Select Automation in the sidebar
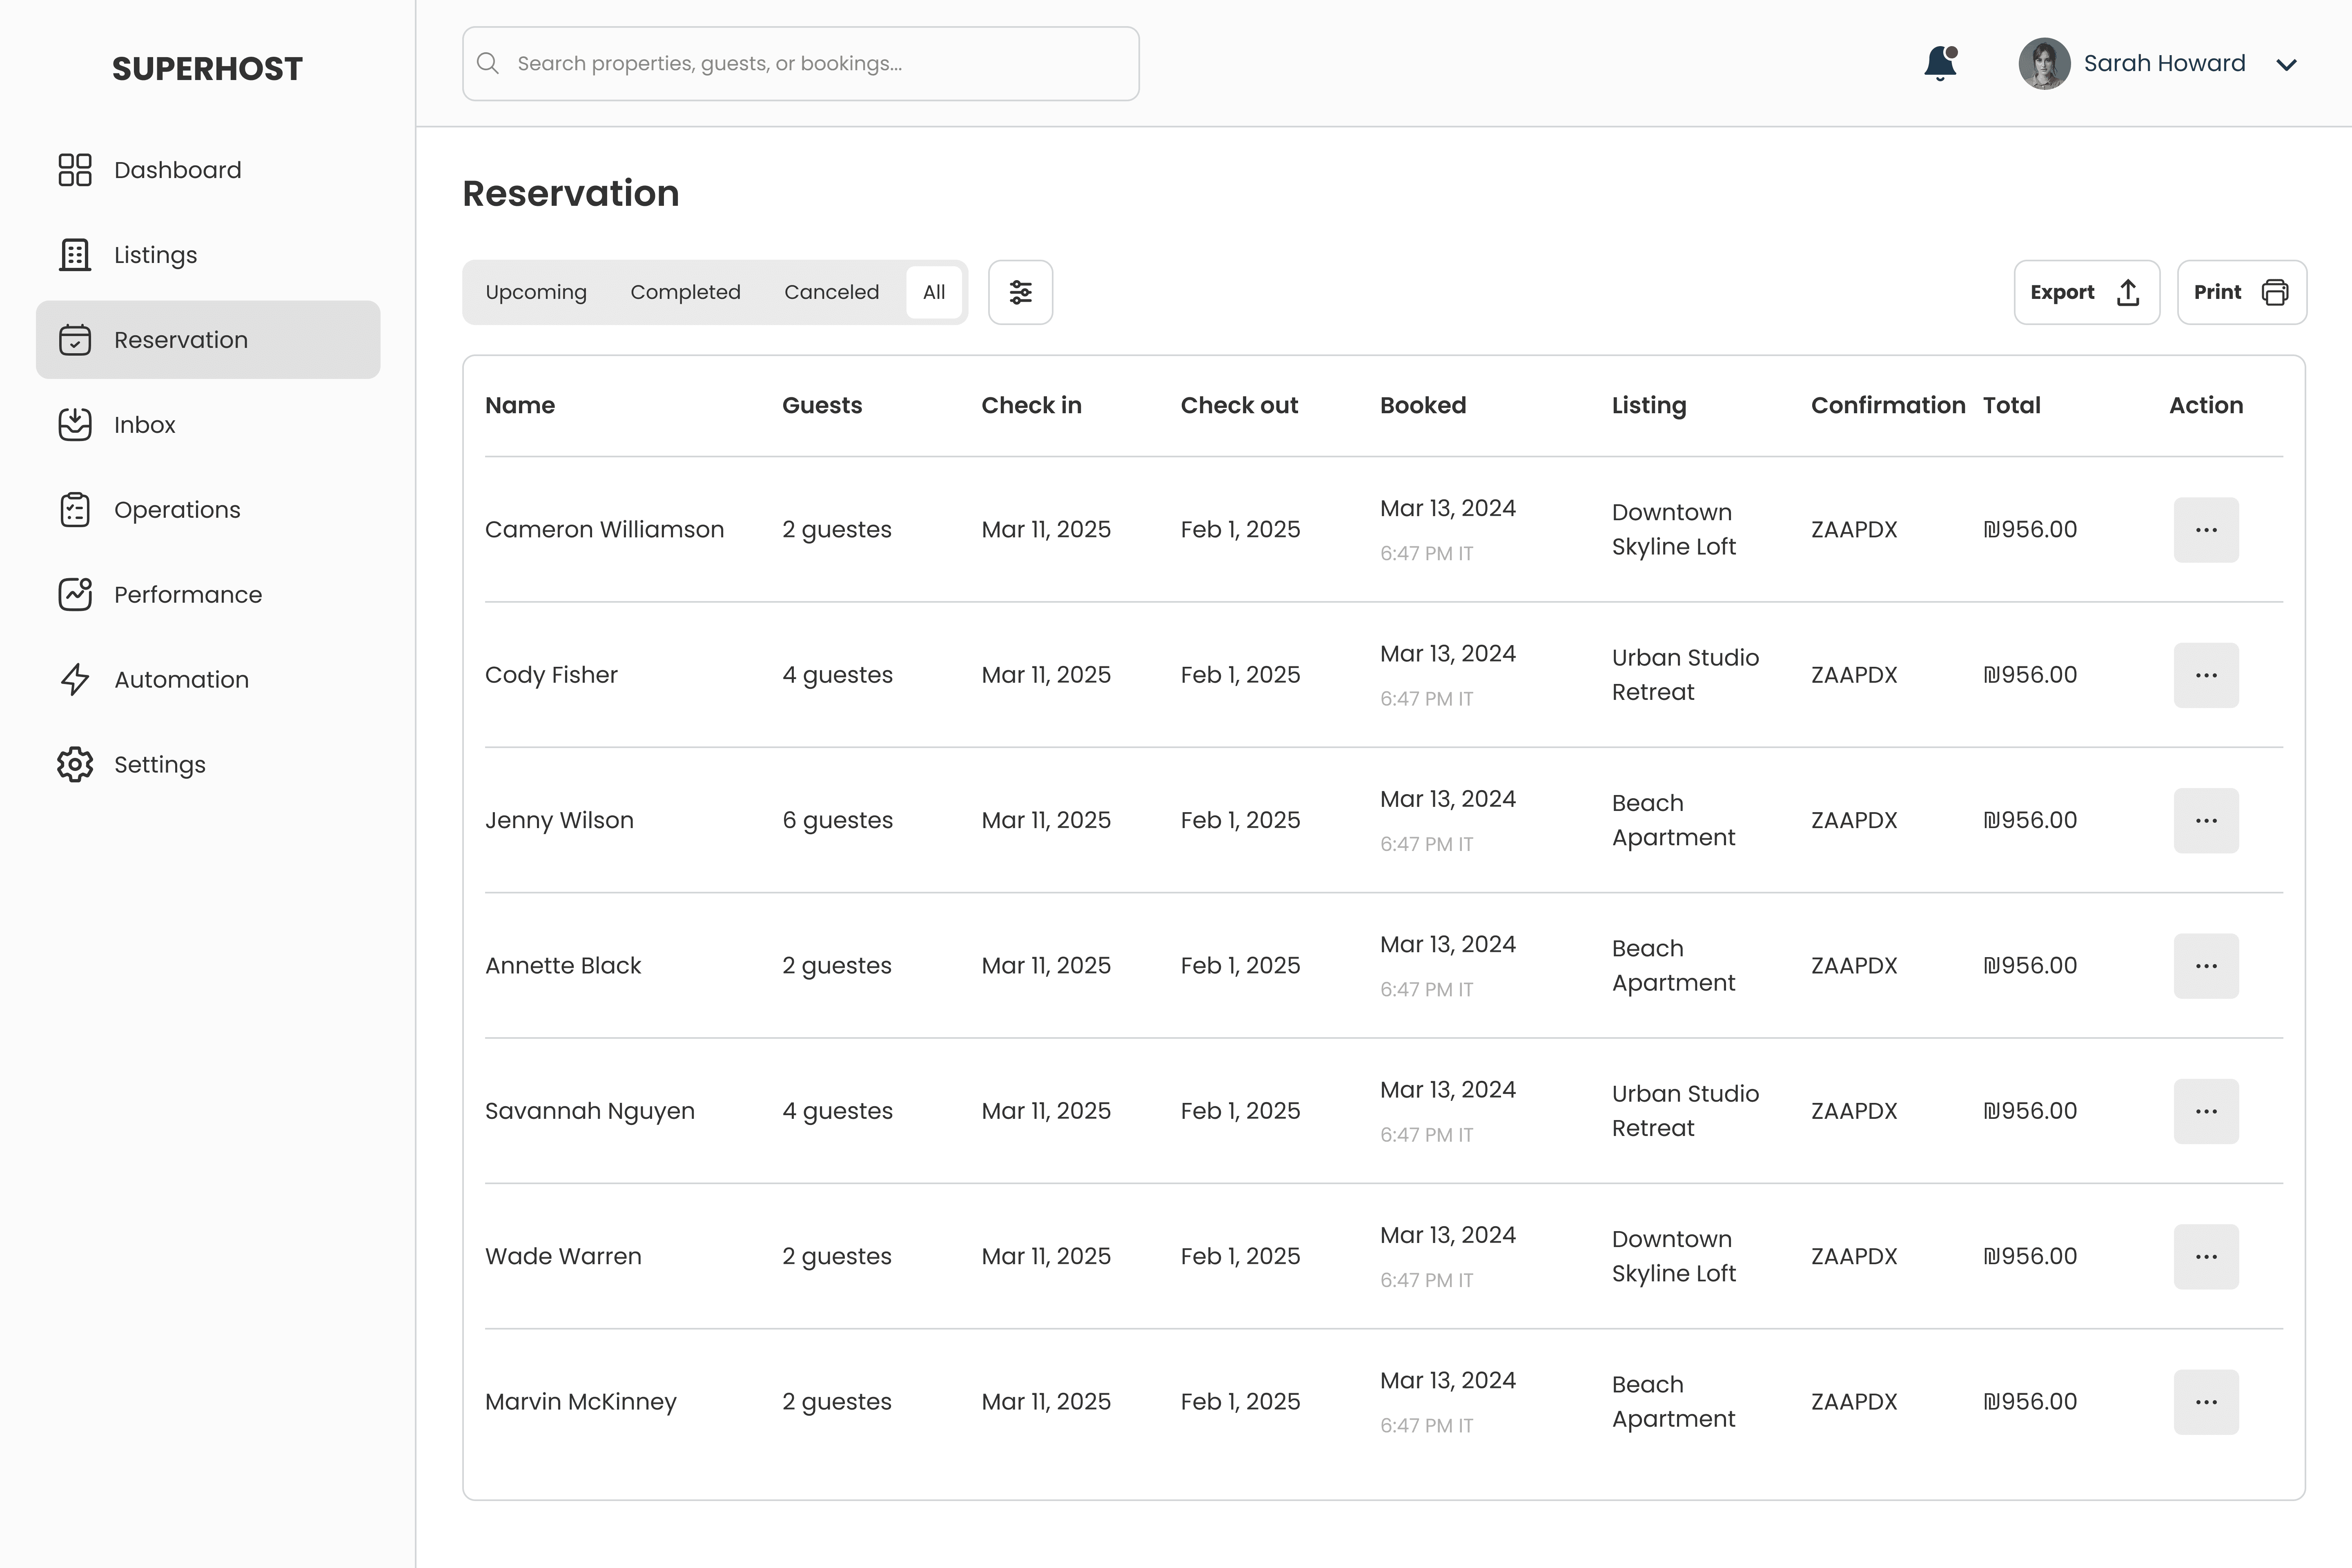 [180, 680]
